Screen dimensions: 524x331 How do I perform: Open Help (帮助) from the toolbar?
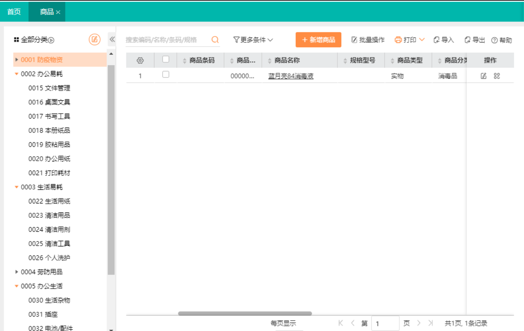[x=501, y=40]
